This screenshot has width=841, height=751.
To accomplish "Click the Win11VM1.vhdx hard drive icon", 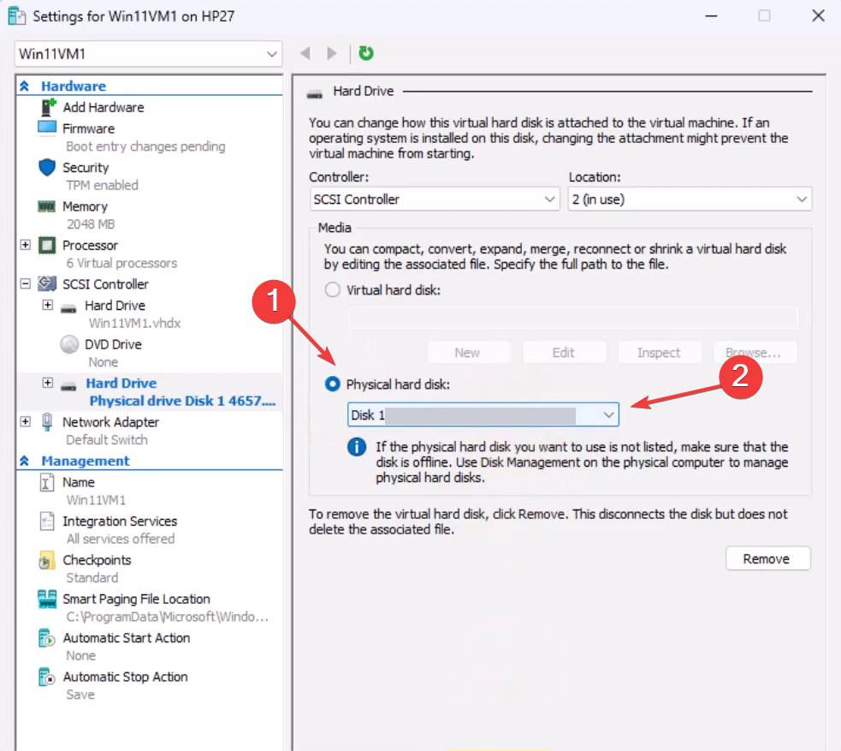I will [x=68, y=308].
